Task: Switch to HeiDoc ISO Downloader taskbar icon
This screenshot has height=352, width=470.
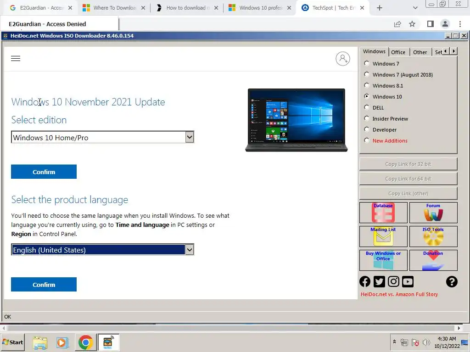Action: (108, 342)
